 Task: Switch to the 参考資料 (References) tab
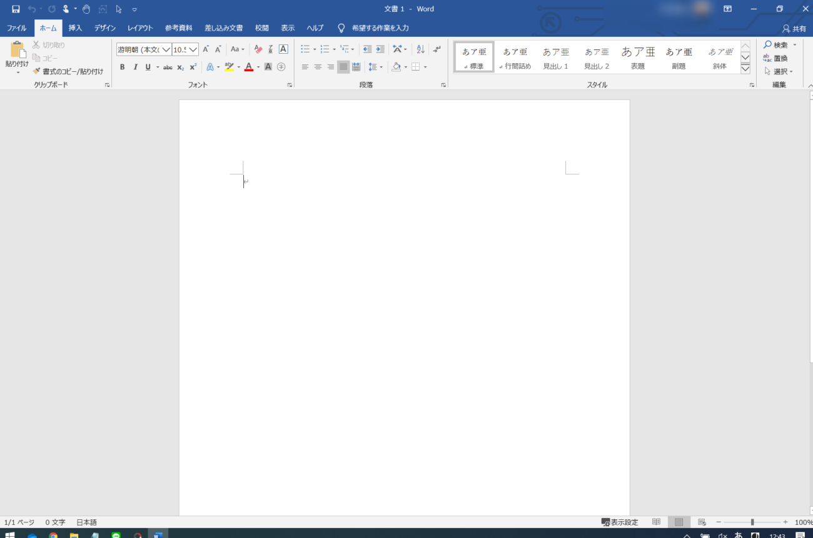click(x=179, y=28)
